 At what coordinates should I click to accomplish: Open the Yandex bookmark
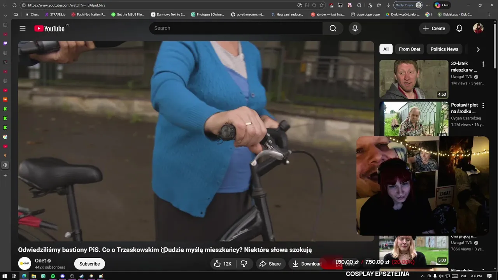(x=328, y=14)
